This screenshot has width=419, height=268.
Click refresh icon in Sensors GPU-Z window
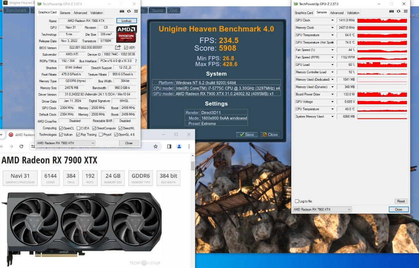point(398,11)
